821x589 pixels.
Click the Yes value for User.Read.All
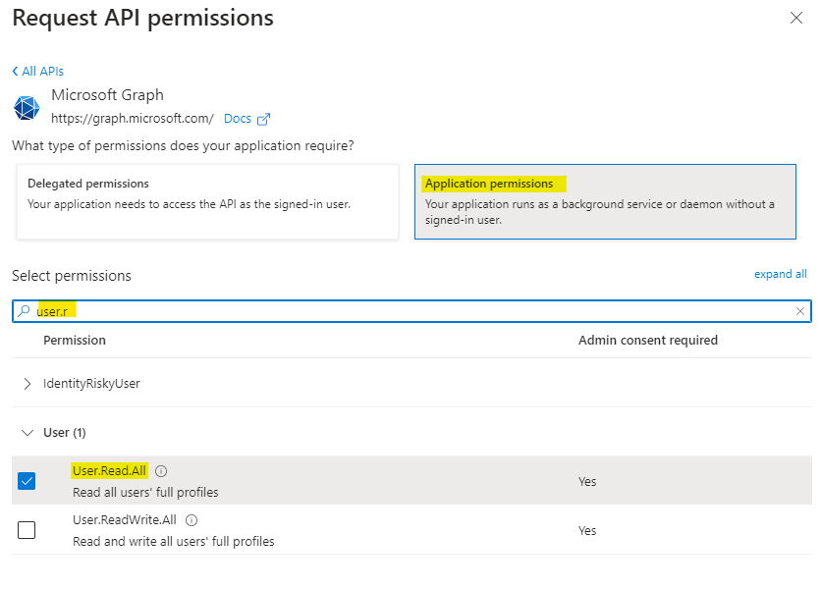click(x=587, y=482)
